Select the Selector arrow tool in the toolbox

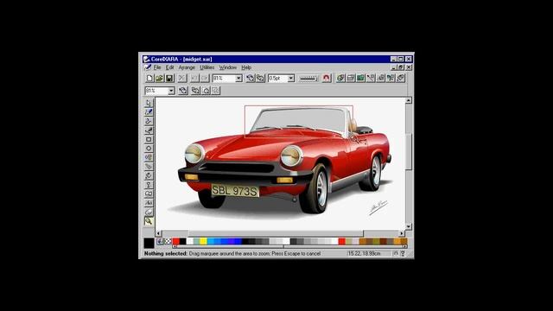[149, 103]
